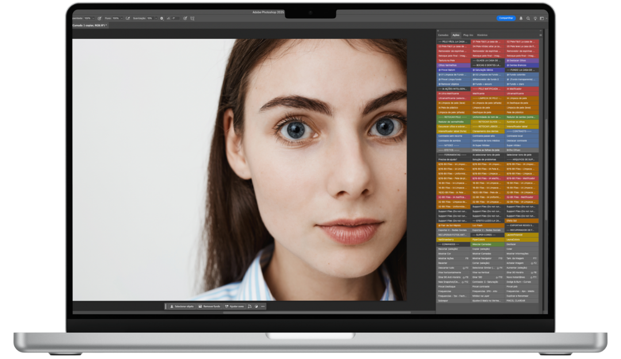
Task: Click the three-dots more options icon
Action: click(263, 306)
